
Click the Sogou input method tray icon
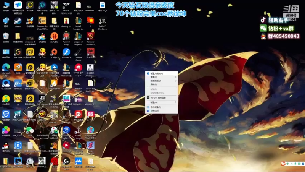(283, 164)
